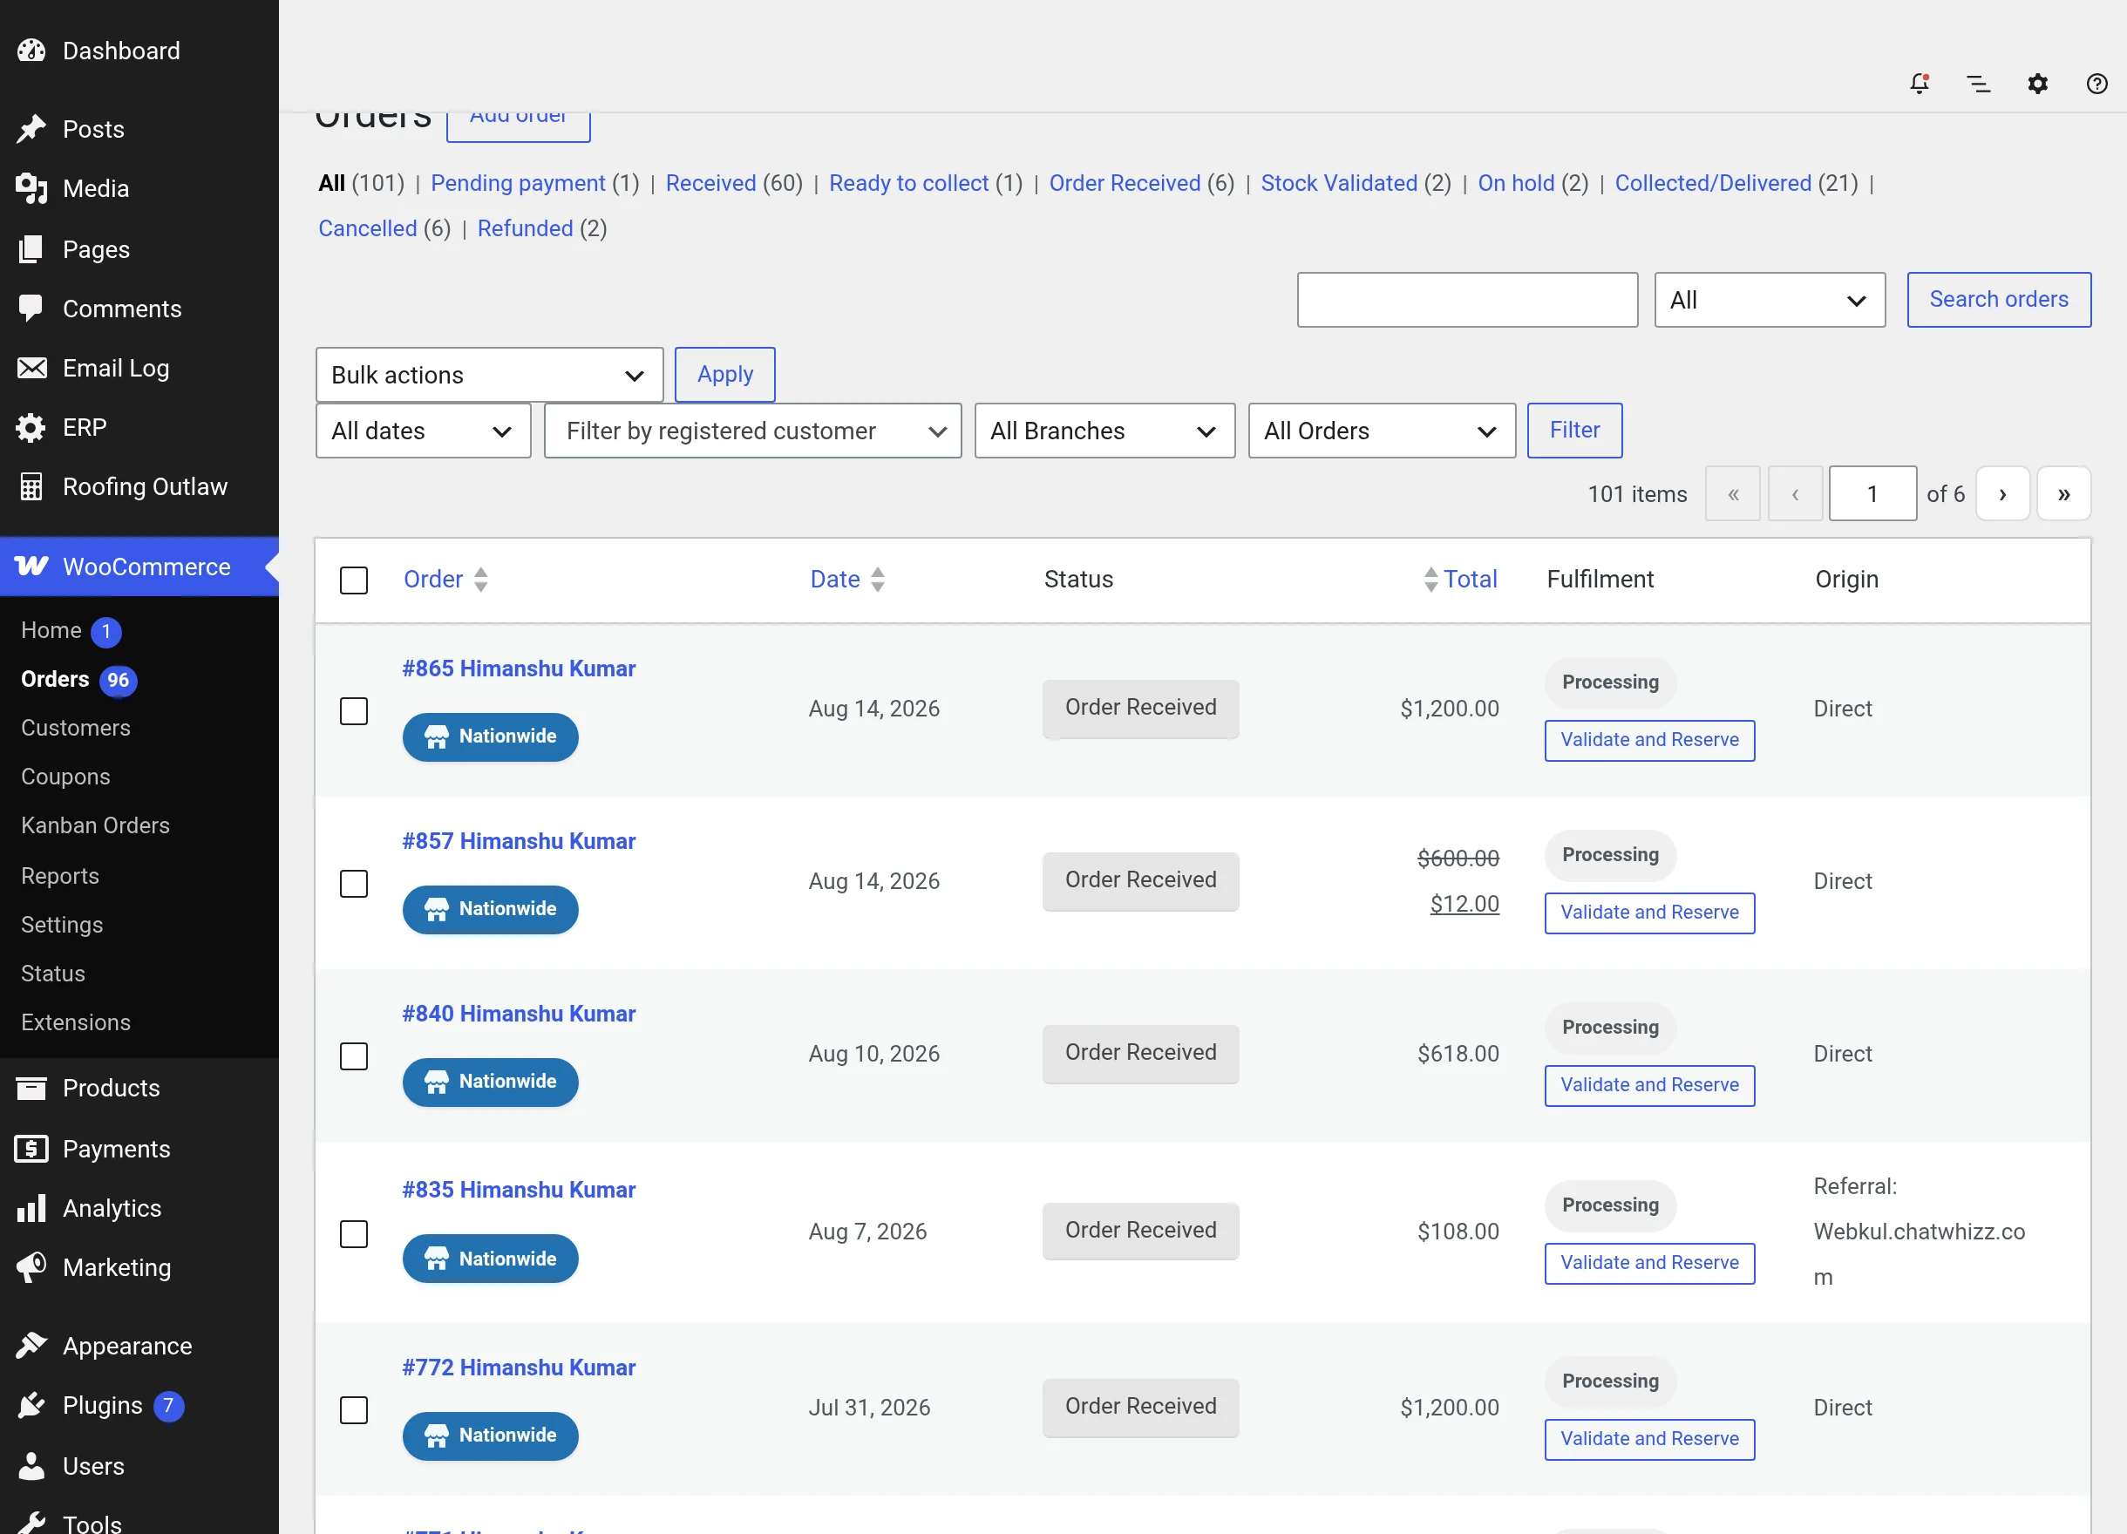
Task: Select checkbox for order #772
Action: coord(354,1409)
